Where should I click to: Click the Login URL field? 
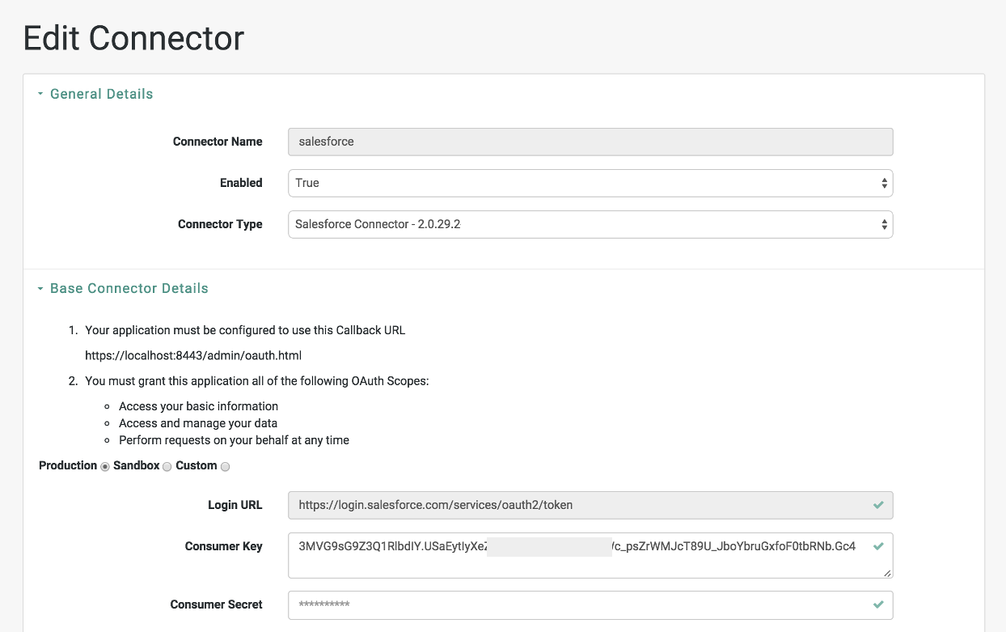click(590, 505)
